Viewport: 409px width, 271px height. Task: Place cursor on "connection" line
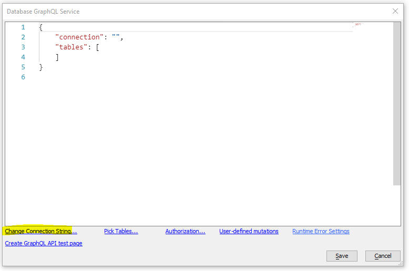pyautogui.click(x=89, y=37)
